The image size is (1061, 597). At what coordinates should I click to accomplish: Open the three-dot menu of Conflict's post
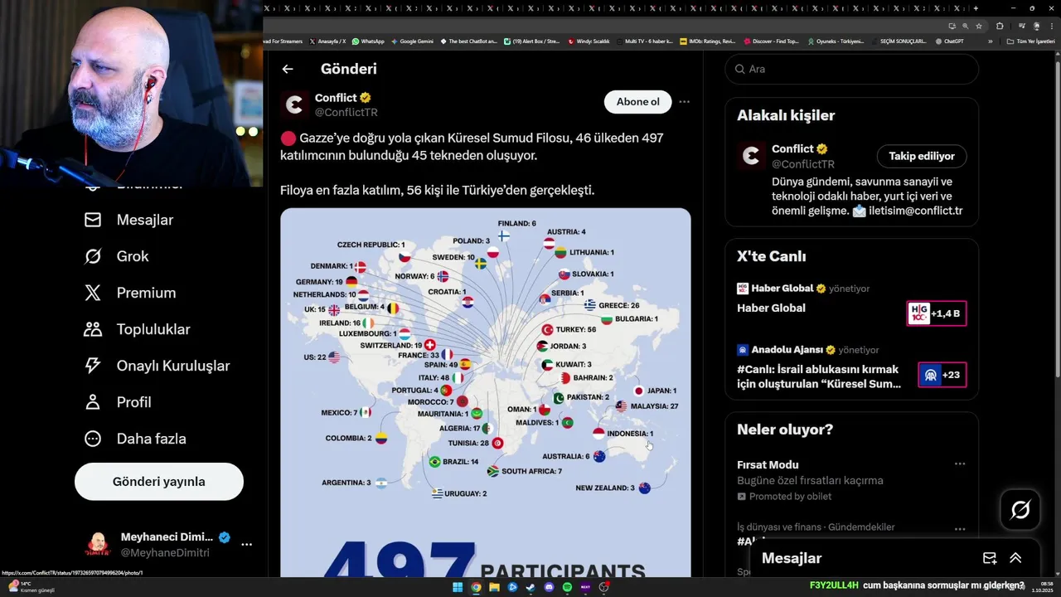(x=684, y=102)
